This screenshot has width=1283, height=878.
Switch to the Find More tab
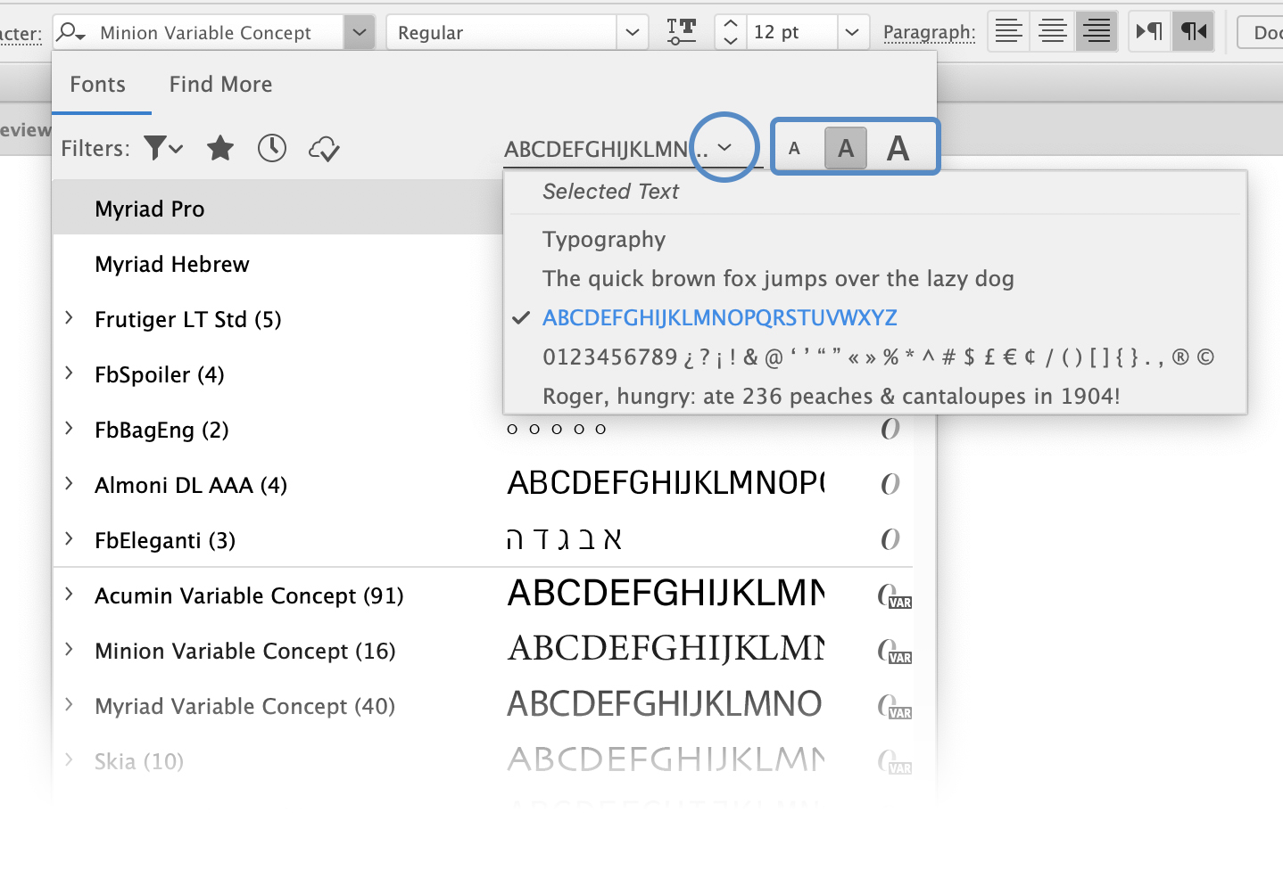220,85
